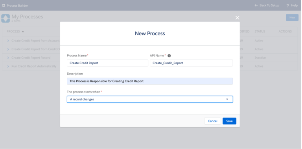302x149 pixels.
Task: Expand Create Credit Report from Account row
Action: [8, 41]
